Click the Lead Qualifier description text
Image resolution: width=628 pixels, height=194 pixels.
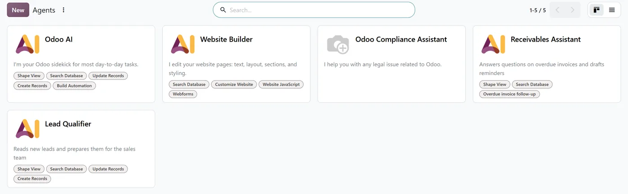(x=74, y=153)
